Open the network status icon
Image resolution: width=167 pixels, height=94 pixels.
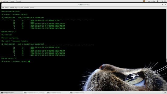pyautogui.click(x=160, y=1)
